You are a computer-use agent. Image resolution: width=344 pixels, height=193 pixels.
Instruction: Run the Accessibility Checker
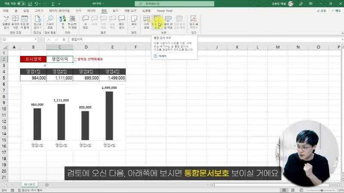point(37,22)
